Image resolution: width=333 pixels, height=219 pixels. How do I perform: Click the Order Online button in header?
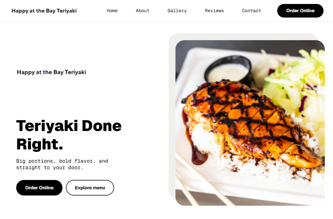(x=300, y=11)
